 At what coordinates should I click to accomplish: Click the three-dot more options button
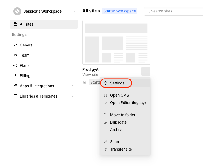pyautogui.click(x=146, y=71)
